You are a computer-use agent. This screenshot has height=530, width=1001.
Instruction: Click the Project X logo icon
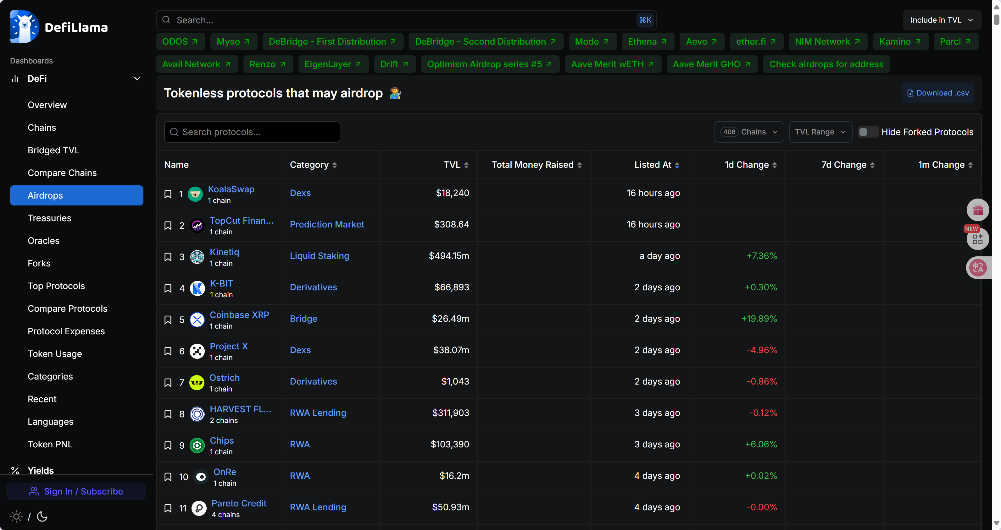click(197, 351)
